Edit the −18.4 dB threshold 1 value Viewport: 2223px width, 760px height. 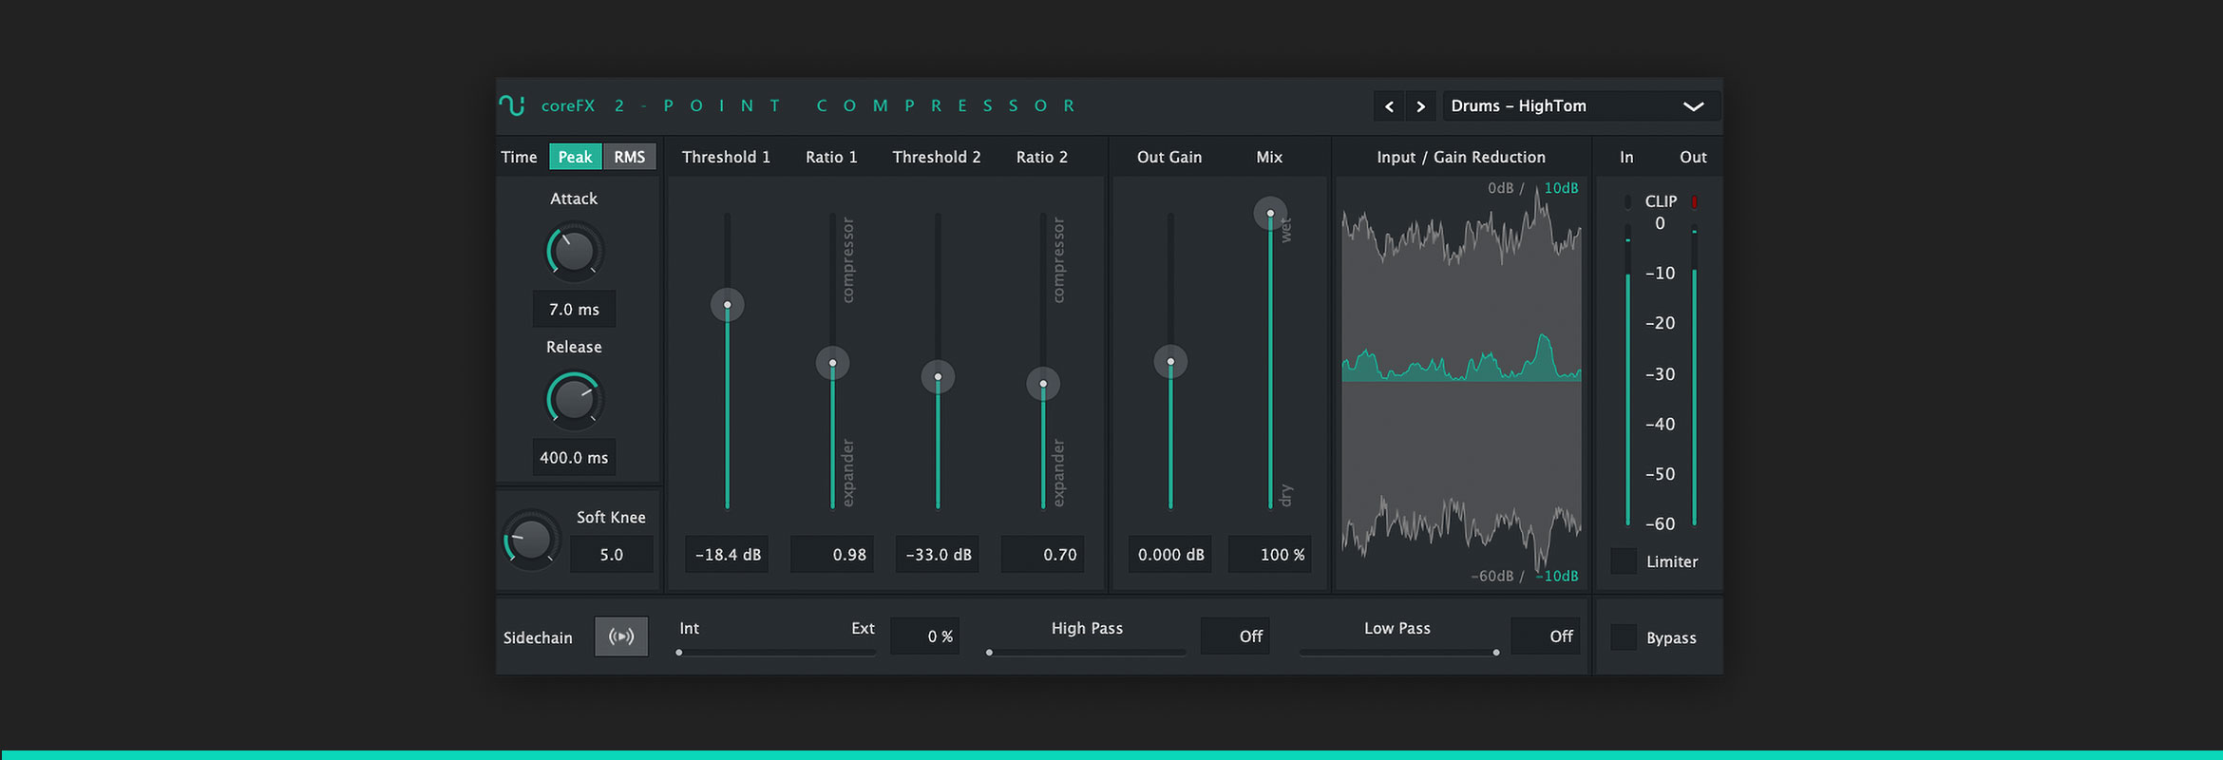tap(728, 554)
